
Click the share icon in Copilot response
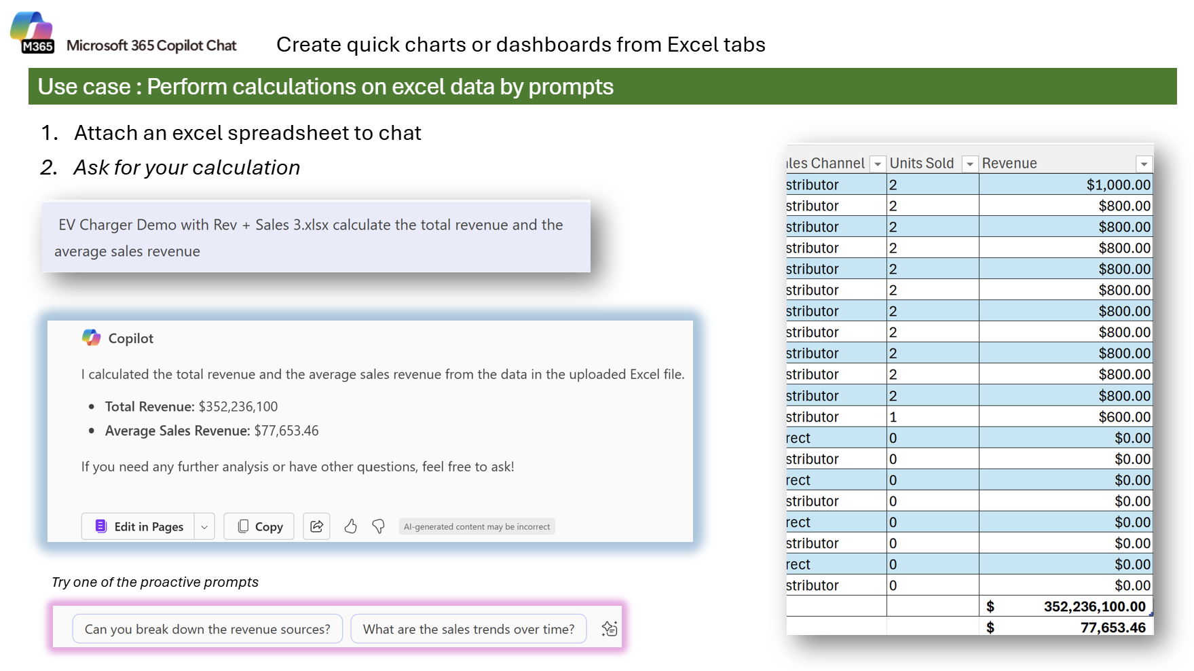316,526
